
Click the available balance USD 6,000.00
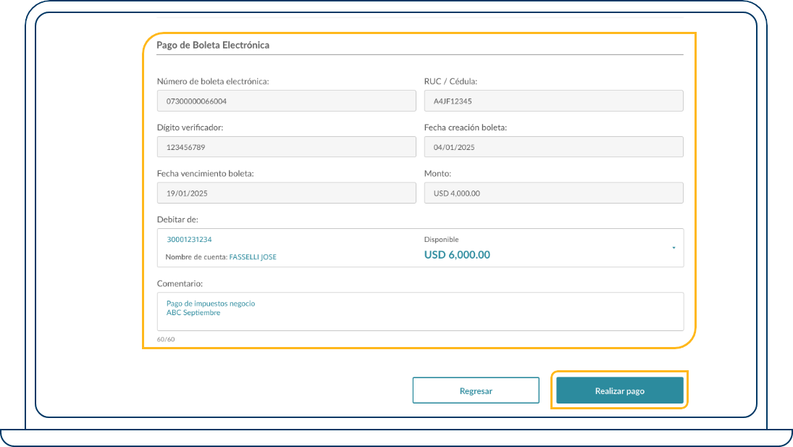[x=457, y=255]
